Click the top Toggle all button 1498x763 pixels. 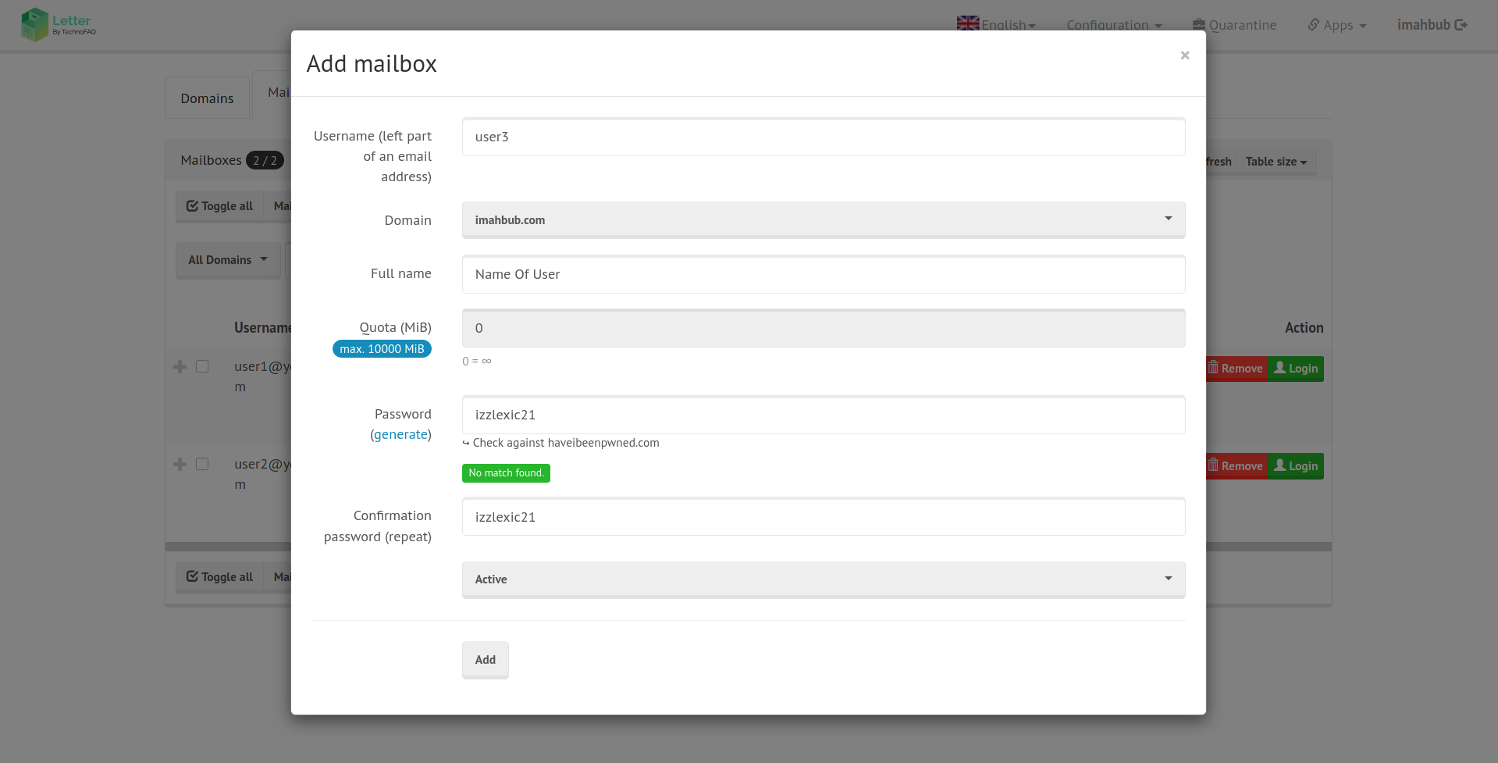pos(220,206)
